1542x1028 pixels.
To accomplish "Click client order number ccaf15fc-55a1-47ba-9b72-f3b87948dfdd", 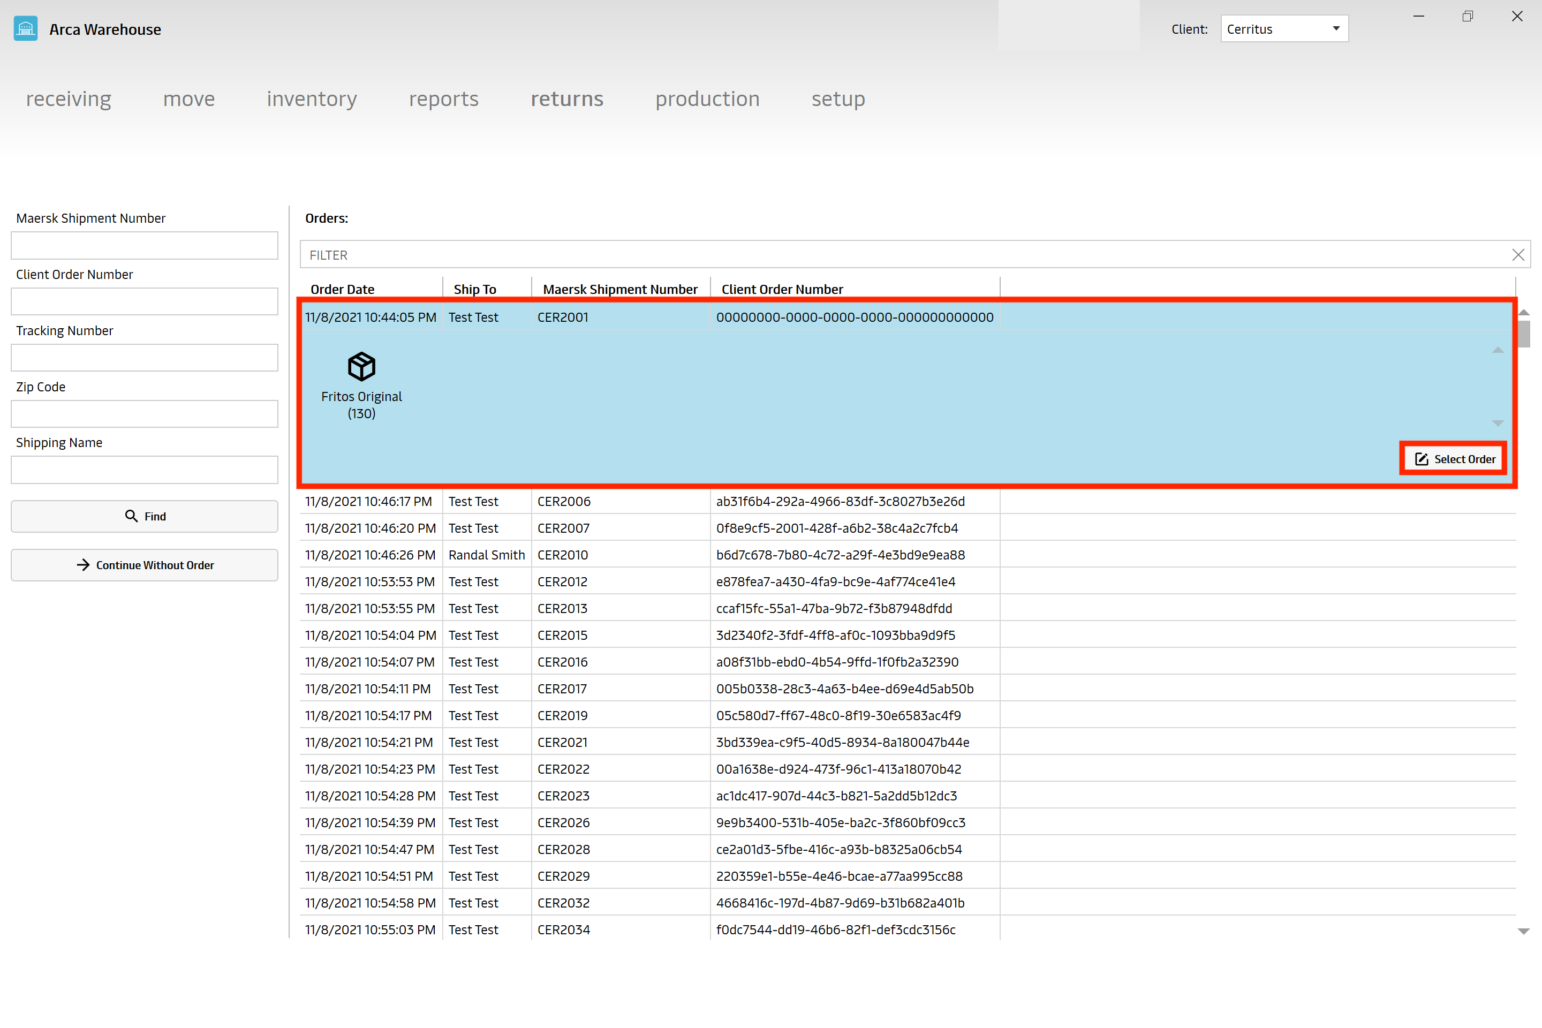I will coord(834,609).
